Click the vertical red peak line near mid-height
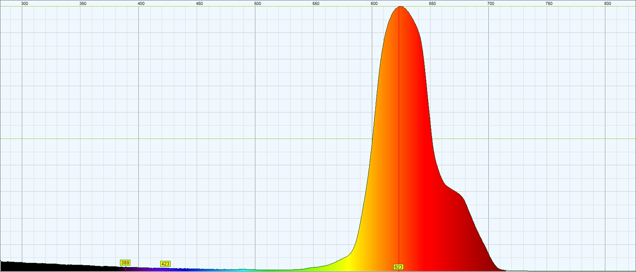This screenshot has height=272, width=636. coord(399,138)
